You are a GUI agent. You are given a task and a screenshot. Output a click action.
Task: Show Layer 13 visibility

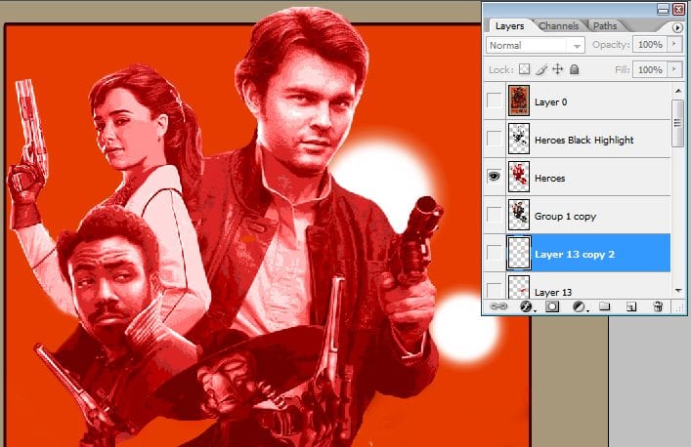[x=494, y=289]
